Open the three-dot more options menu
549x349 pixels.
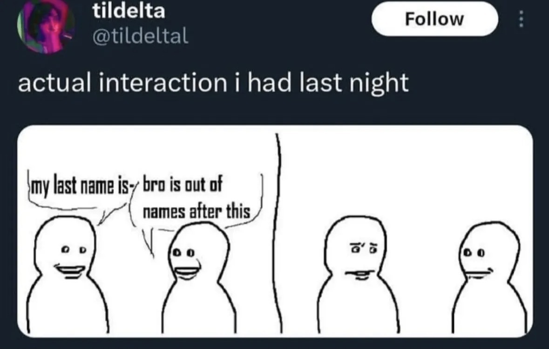[x=521, y=19]
